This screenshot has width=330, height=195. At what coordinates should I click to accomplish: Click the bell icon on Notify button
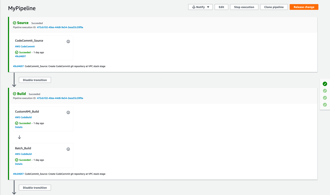[x=194, y=7]
